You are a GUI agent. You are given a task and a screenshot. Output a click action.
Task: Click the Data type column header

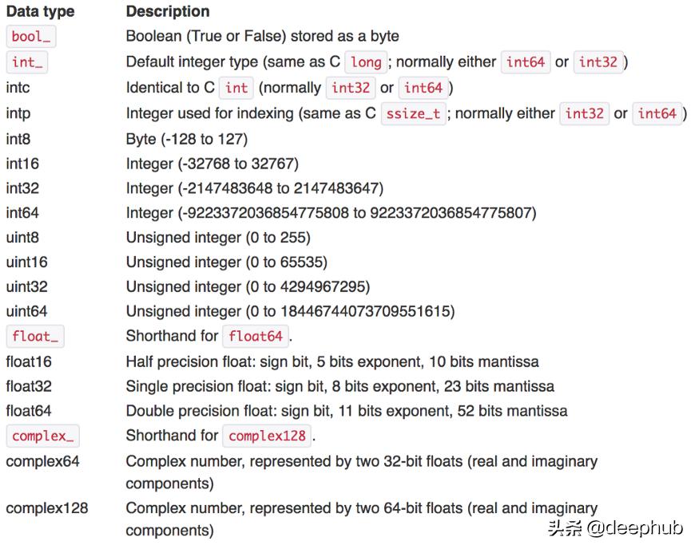40,11
